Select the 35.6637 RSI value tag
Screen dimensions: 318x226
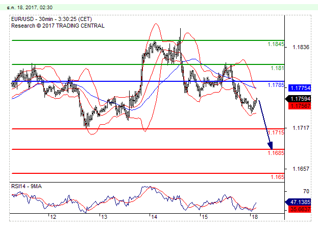click(x=300, y=209)
